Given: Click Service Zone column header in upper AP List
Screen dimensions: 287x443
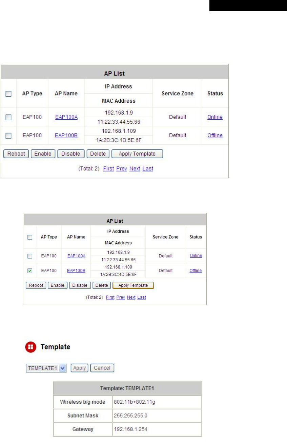Looking at the screenshot, I should tap(178, 94).
